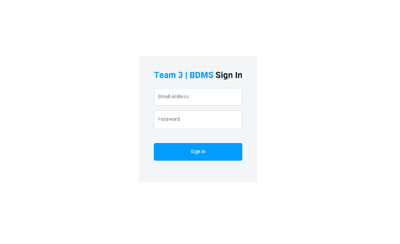Viewport: 400px width, 244px height.
Task: Click the Email address input field
Action: tap(198, 97)
